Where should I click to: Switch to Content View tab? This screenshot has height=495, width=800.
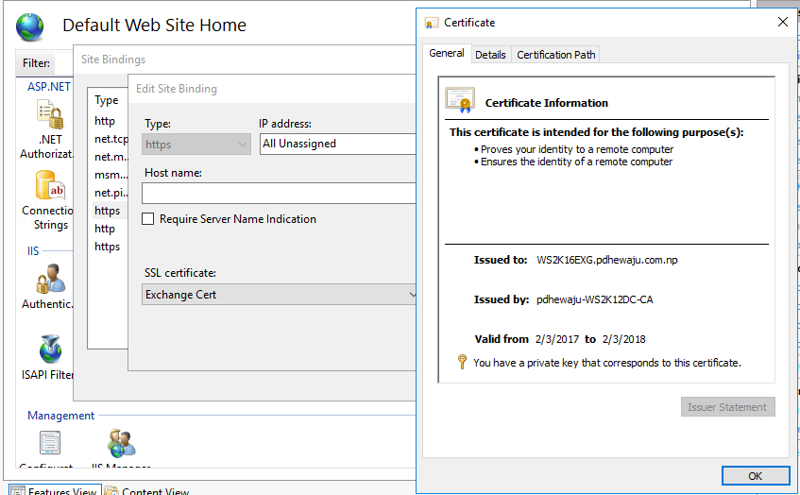(148, 490)
